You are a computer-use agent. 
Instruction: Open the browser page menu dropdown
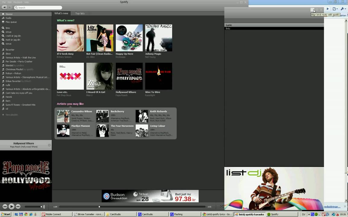[335, 9]
